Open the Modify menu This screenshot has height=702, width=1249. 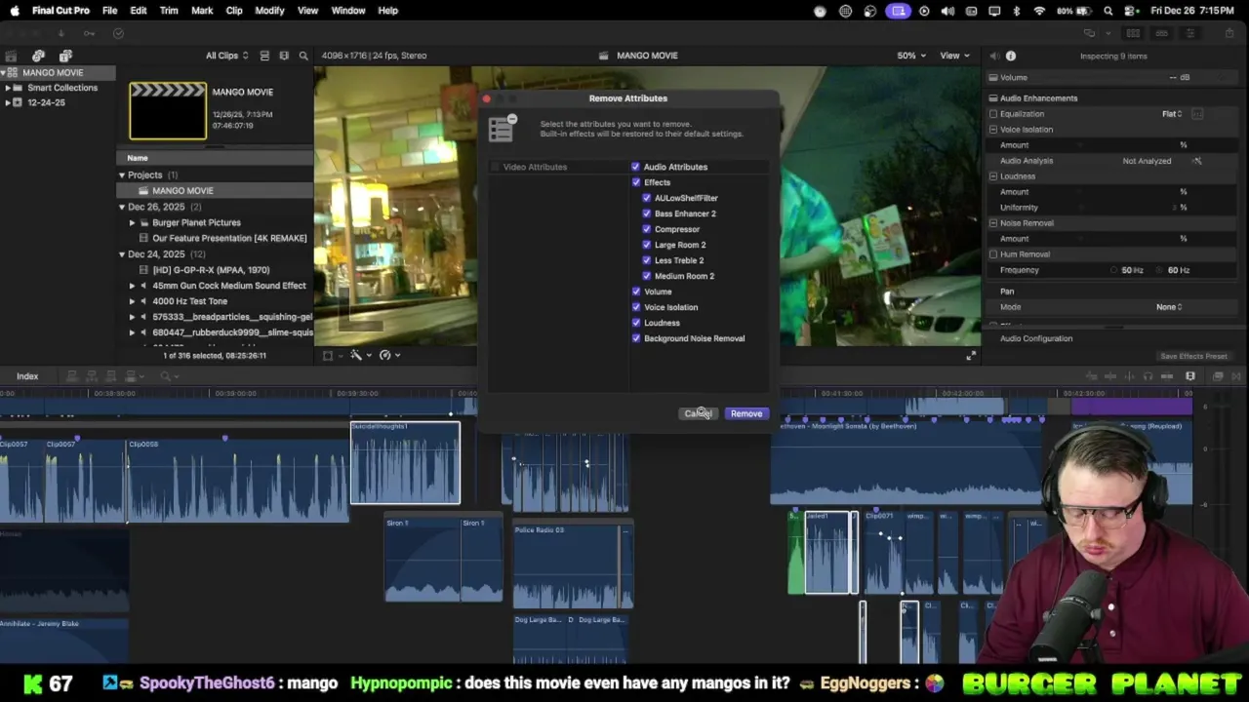(x=269, y=11)
